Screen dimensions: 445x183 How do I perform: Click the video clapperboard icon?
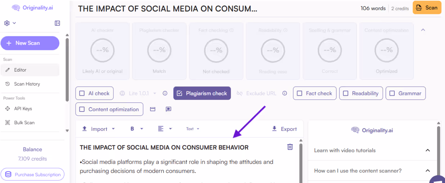pyautogui.click(x=153, y=109)
